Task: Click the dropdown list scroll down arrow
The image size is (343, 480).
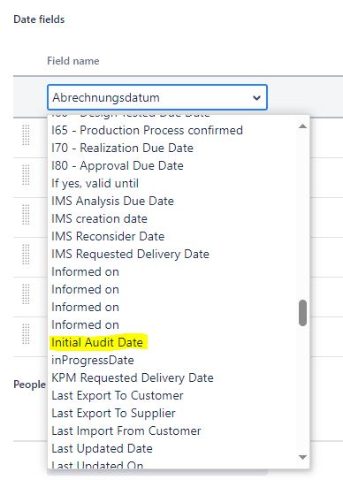Action: coord(302,457)
